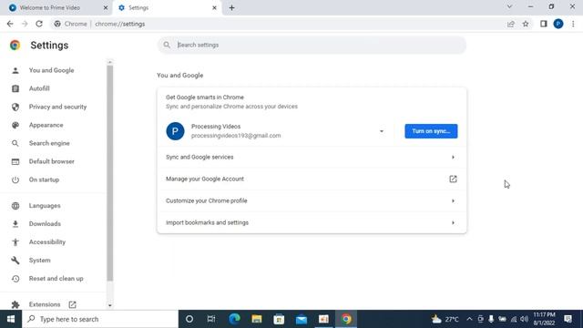Image resolution: width=583 pixels, height=328 pixels.
Task: Open Cortana circle icon on taskbar
Action: 189,319
